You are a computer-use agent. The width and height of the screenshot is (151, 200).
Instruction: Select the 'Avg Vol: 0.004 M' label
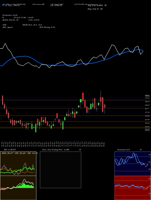tap(97, 5)
